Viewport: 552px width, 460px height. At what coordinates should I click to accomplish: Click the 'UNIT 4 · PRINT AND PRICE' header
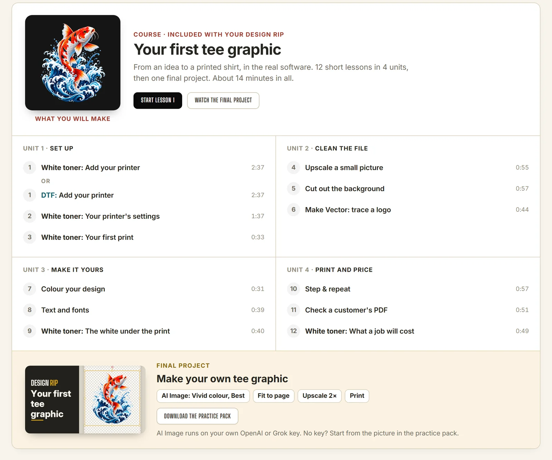click(330, 270)
